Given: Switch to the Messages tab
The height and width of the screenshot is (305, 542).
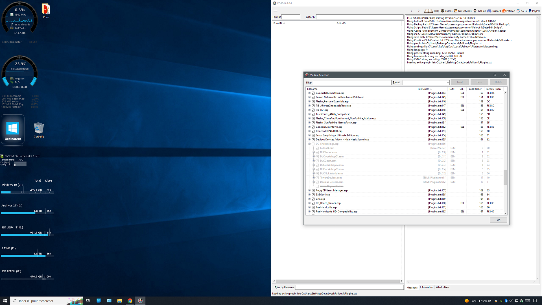Looking at the screenshot, I should 412,287.
